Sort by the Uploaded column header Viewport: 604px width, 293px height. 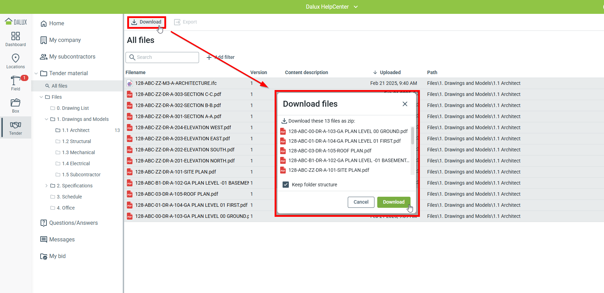pyautogui.click(x=390, y=72)
